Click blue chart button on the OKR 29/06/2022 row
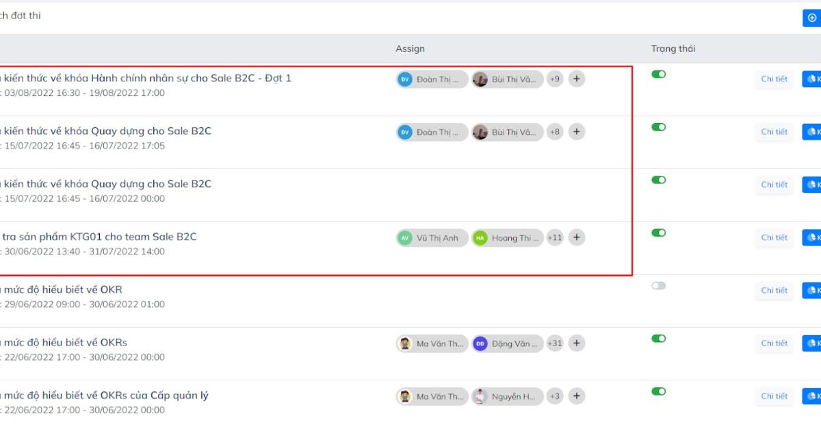The image size is (821, 431). point(812,290)
